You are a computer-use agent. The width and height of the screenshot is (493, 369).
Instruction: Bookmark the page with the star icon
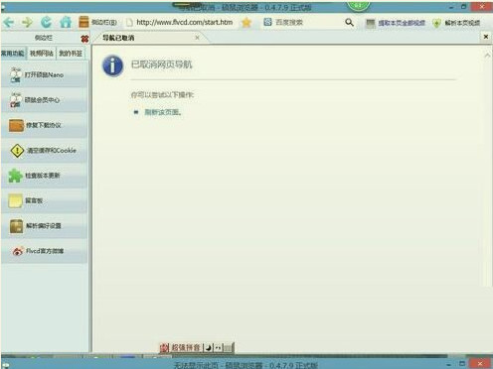pos(246,23)
